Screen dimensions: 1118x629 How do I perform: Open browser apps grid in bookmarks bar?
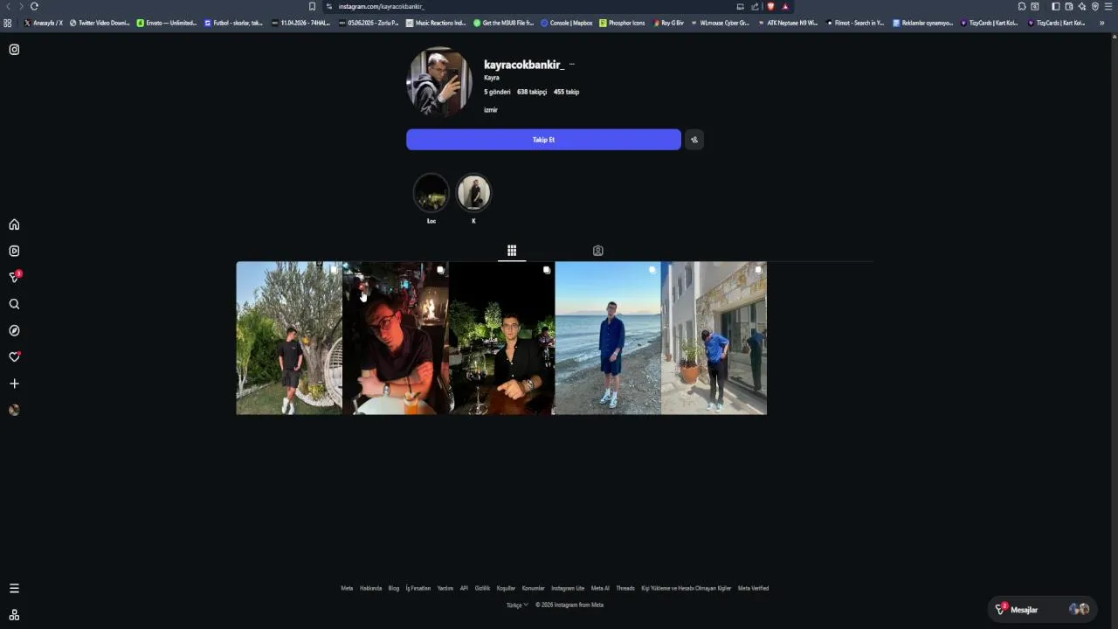8,23
